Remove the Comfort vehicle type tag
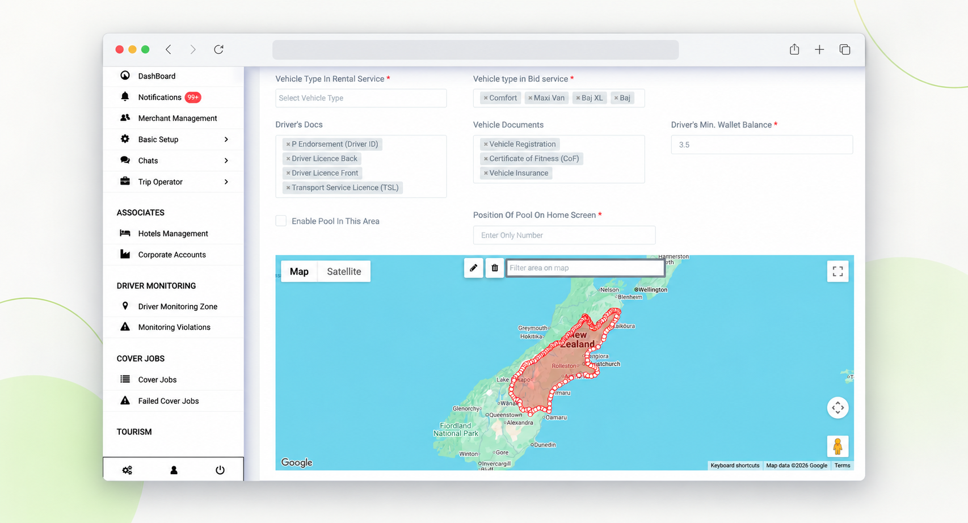The width and height of the screenshot is (968, 523). pos(486,98)
